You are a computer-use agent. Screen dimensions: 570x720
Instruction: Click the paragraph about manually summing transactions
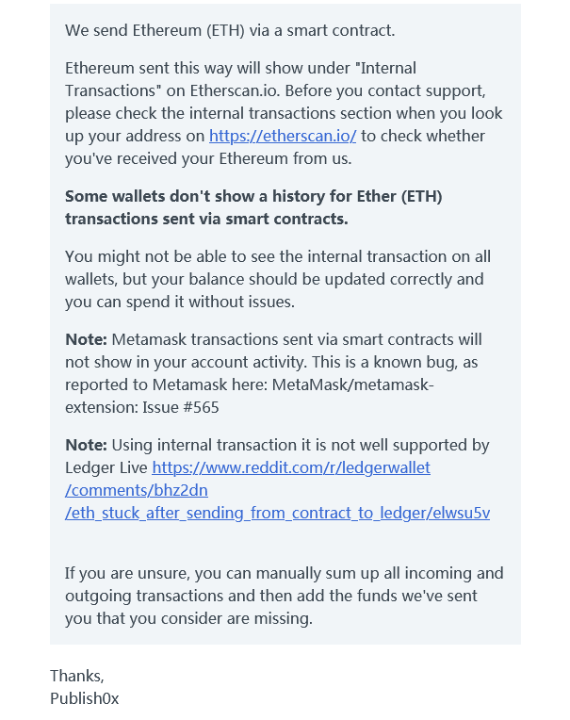[285, 596]
